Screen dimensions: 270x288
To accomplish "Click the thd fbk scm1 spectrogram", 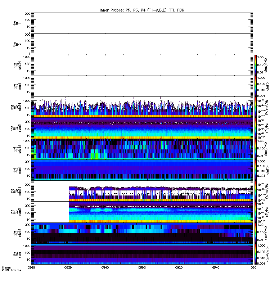I will click(x=142, y=170).
